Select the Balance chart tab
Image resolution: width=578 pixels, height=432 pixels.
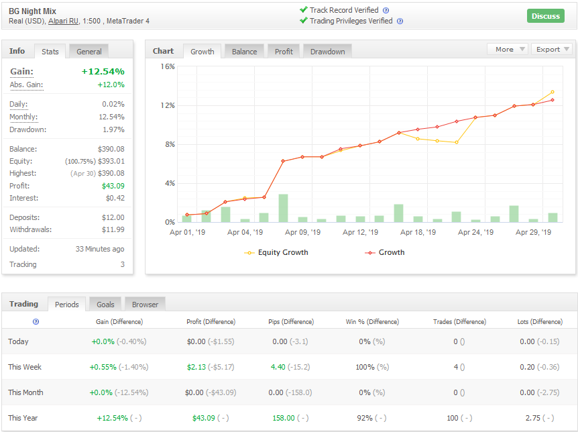tap(244, 51)
